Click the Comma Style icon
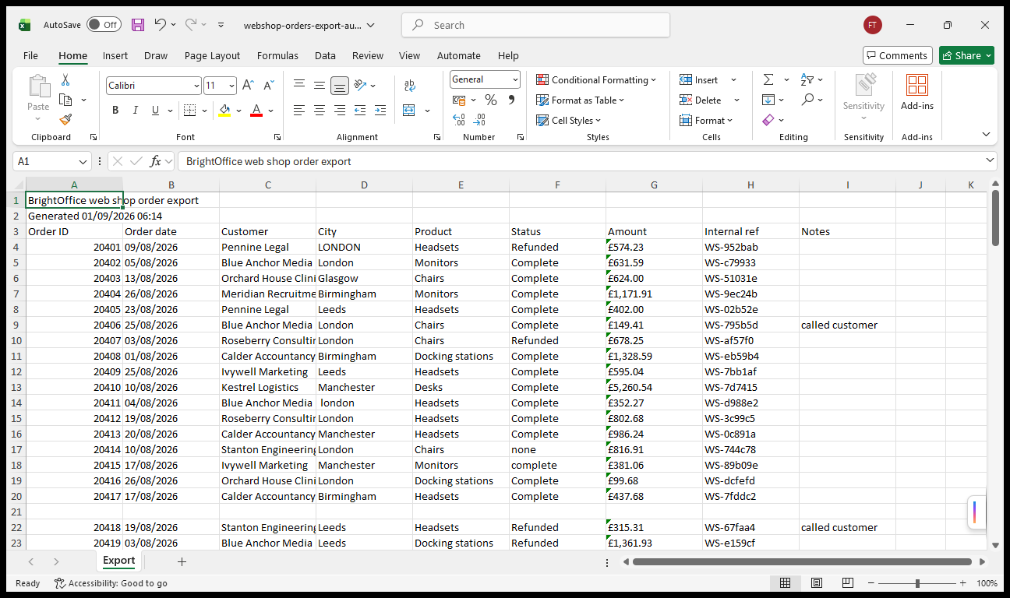 [511, 100]
